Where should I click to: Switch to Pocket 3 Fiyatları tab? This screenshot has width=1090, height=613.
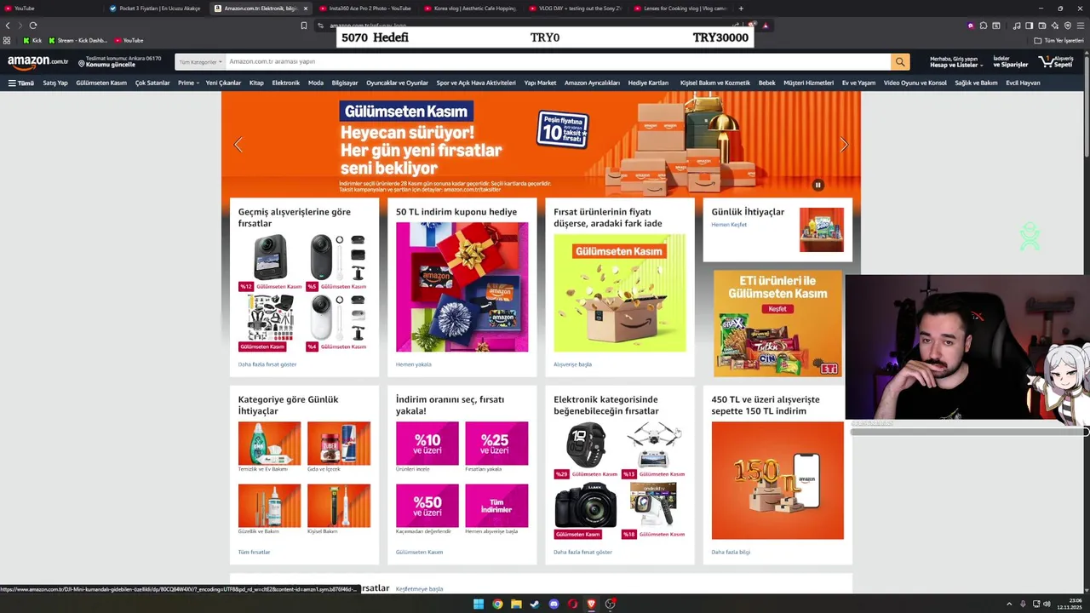pyautogui.click(x=155, y=9)
